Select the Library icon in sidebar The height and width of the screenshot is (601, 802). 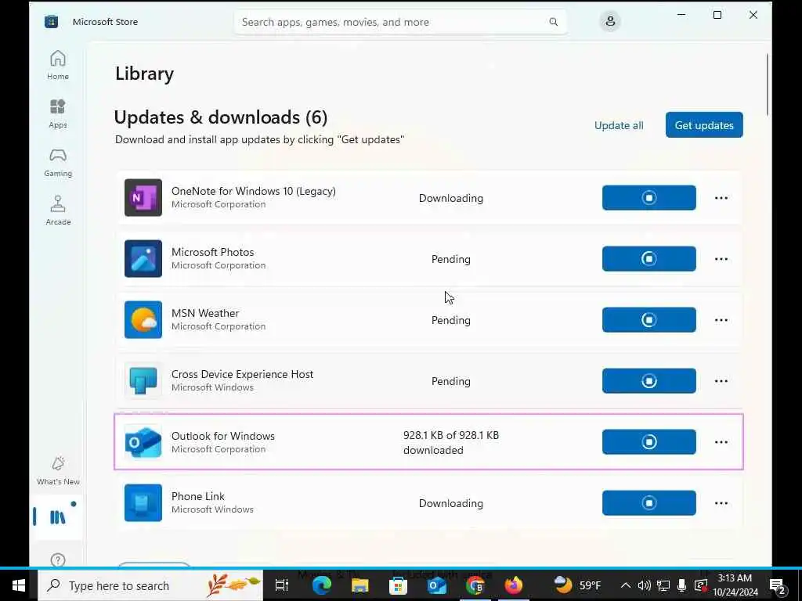pos(57,517)
